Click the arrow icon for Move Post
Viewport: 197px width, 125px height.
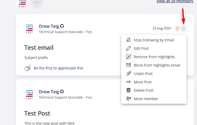click(128, 82)
